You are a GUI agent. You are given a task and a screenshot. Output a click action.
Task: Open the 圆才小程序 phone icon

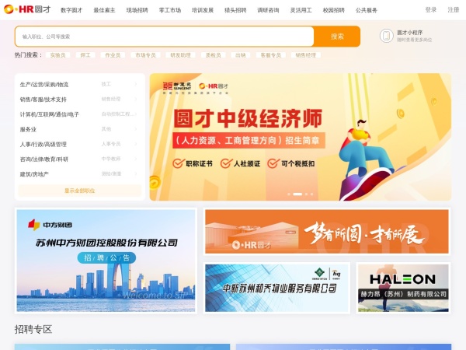386,36
